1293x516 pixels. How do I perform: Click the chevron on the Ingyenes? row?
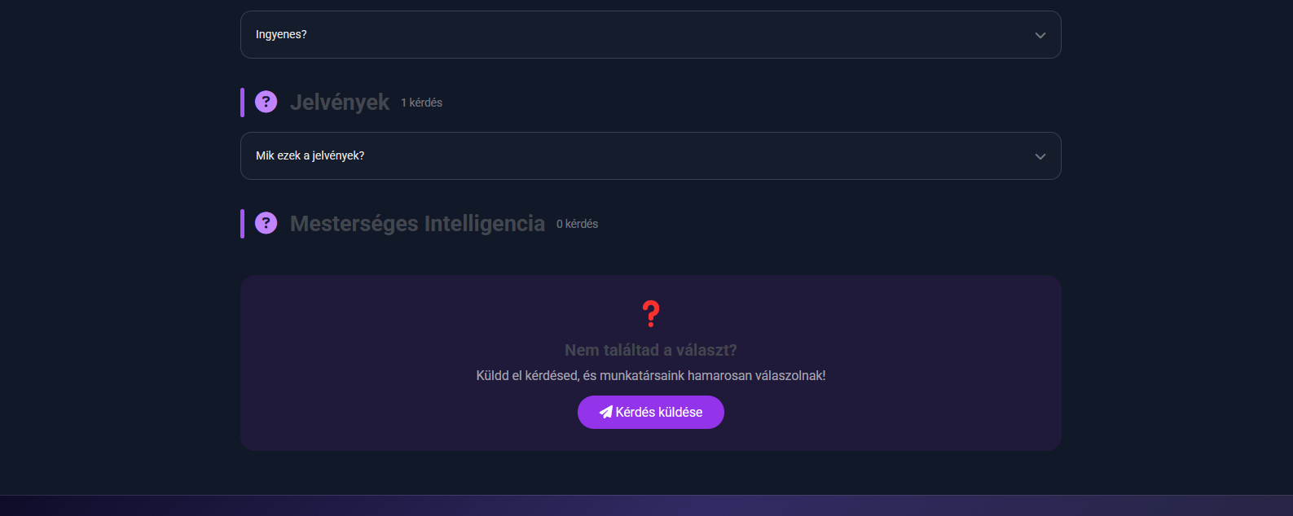1040,35
